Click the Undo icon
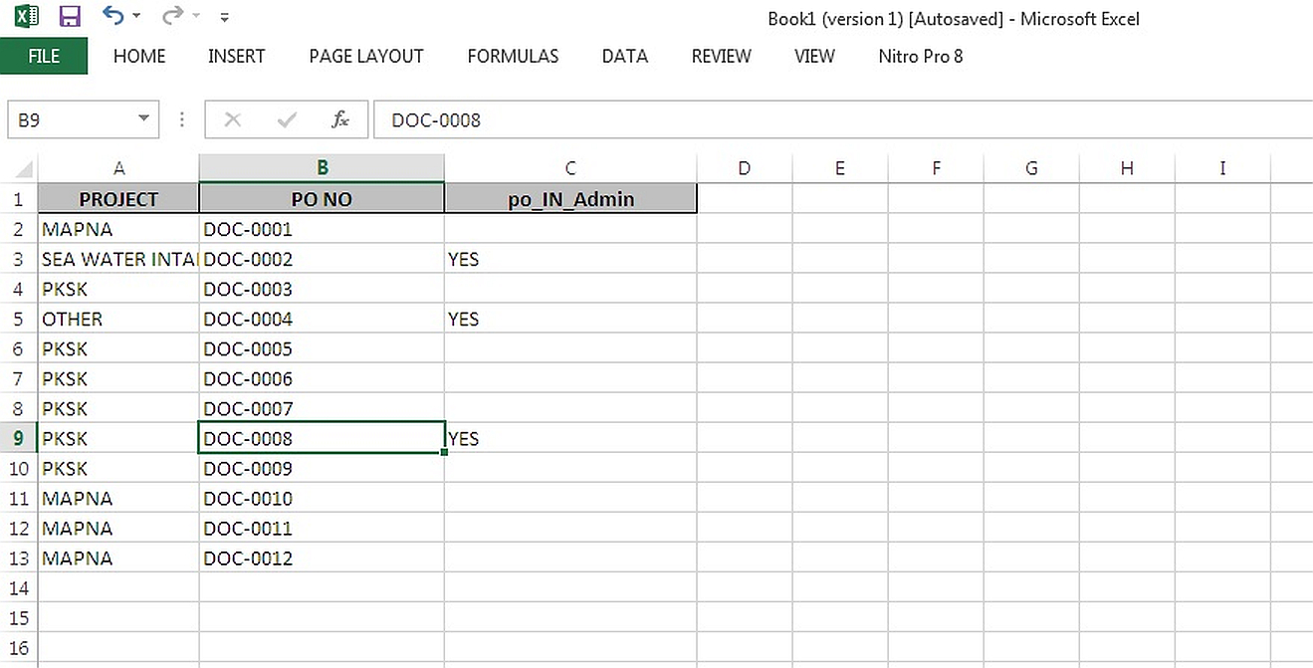Screen dimensions: 1313x668 112,16
